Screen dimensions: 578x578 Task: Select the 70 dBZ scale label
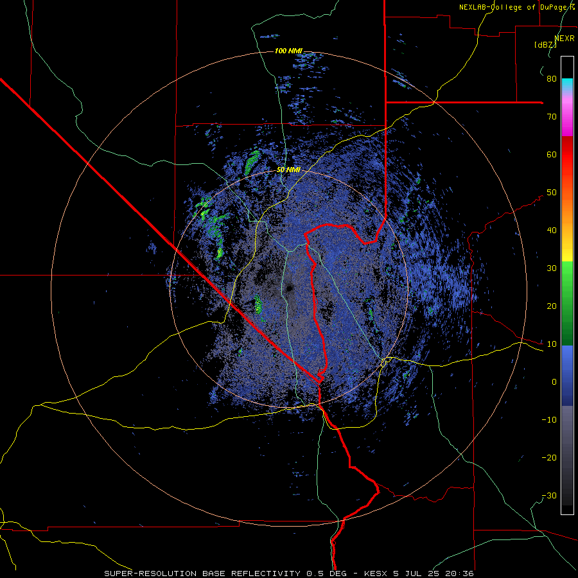(x=552, y=116)
